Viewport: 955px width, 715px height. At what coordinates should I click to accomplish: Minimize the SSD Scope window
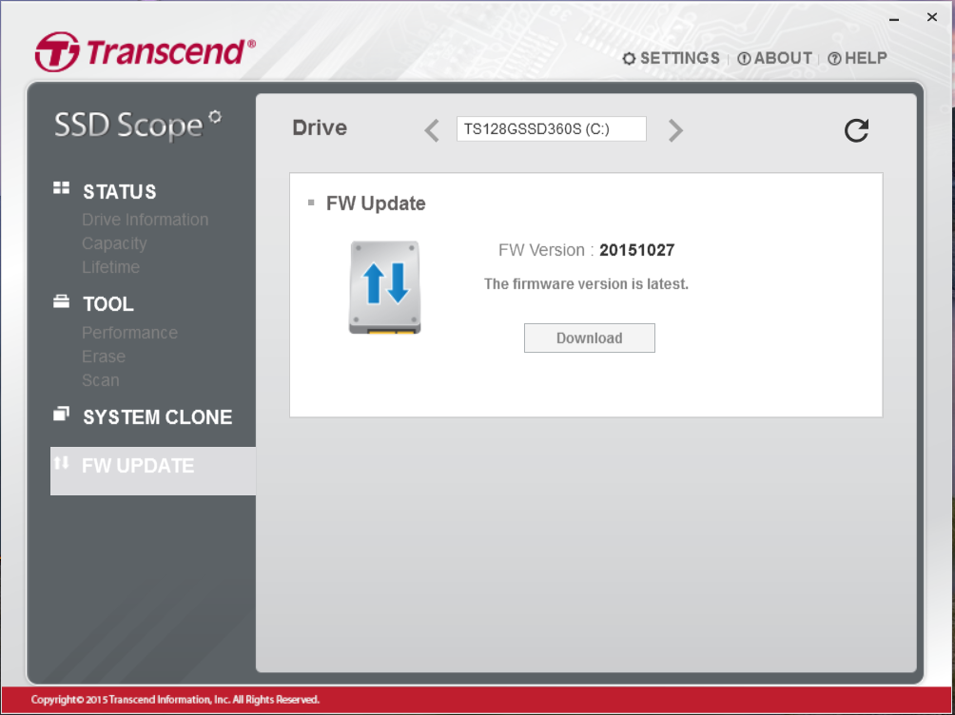pos(894,17)
